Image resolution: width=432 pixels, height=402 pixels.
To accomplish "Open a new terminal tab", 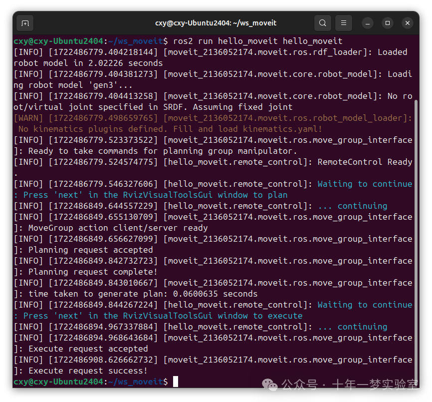I will pyautogui.click(x=25, y=23).
